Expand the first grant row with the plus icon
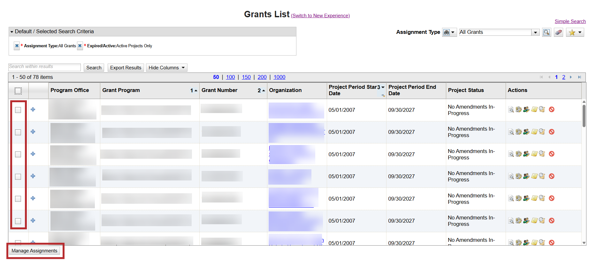This screenshot has height=260, width=589. [x=33, y=110]
